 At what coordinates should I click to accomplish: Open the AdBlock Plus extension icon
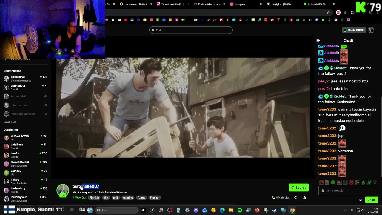tap(338, 13)
